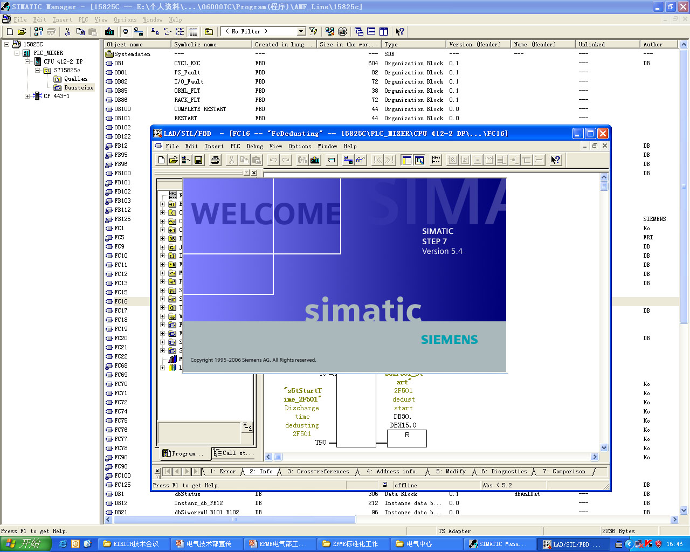Switch to Small Icons view in SIMATIC Manager
This screenshot has width=690, height=552.
(x=168, y=32)
